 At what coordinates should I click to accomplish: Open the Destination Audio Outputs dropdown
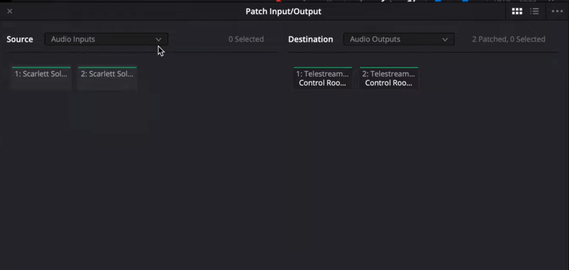(x=399, y=39)
